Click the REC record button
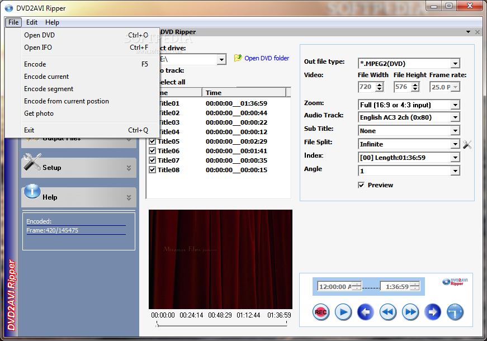The height and width of the screenshot is (341, 487). [320, 312]
